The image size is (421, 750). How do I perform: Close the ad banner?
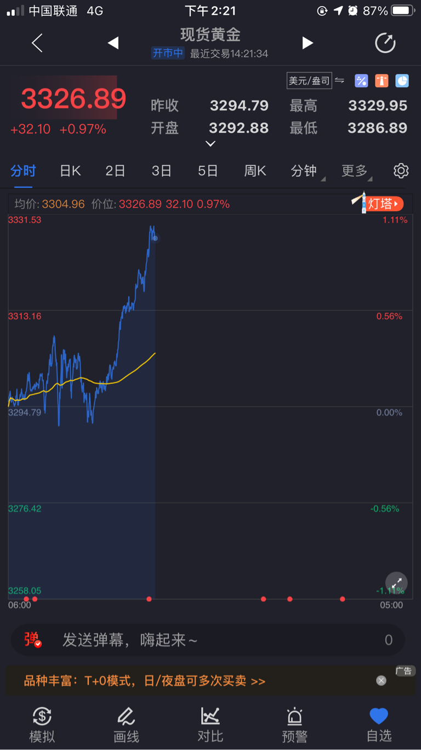click(381, 680)
